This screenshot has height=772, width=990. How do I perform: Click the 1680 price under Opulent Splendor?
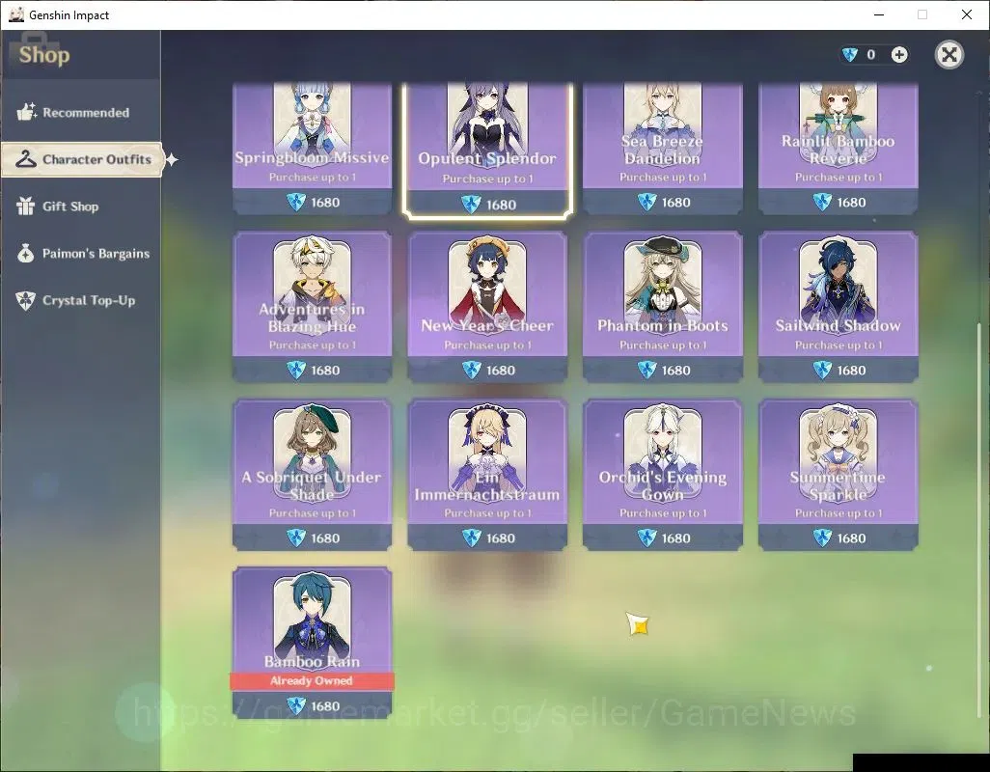pos(501,205)
